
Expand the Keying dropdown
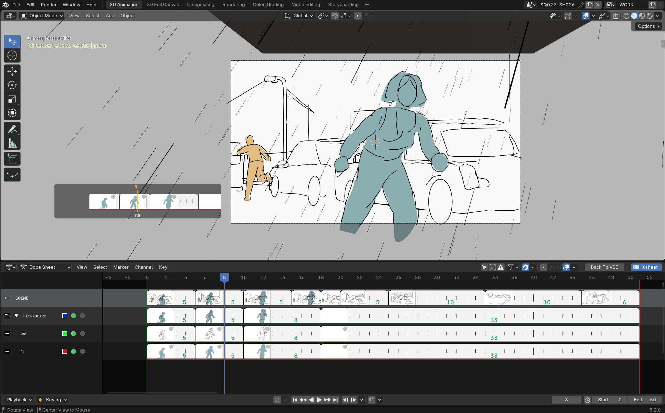click(x=52, y=400)
